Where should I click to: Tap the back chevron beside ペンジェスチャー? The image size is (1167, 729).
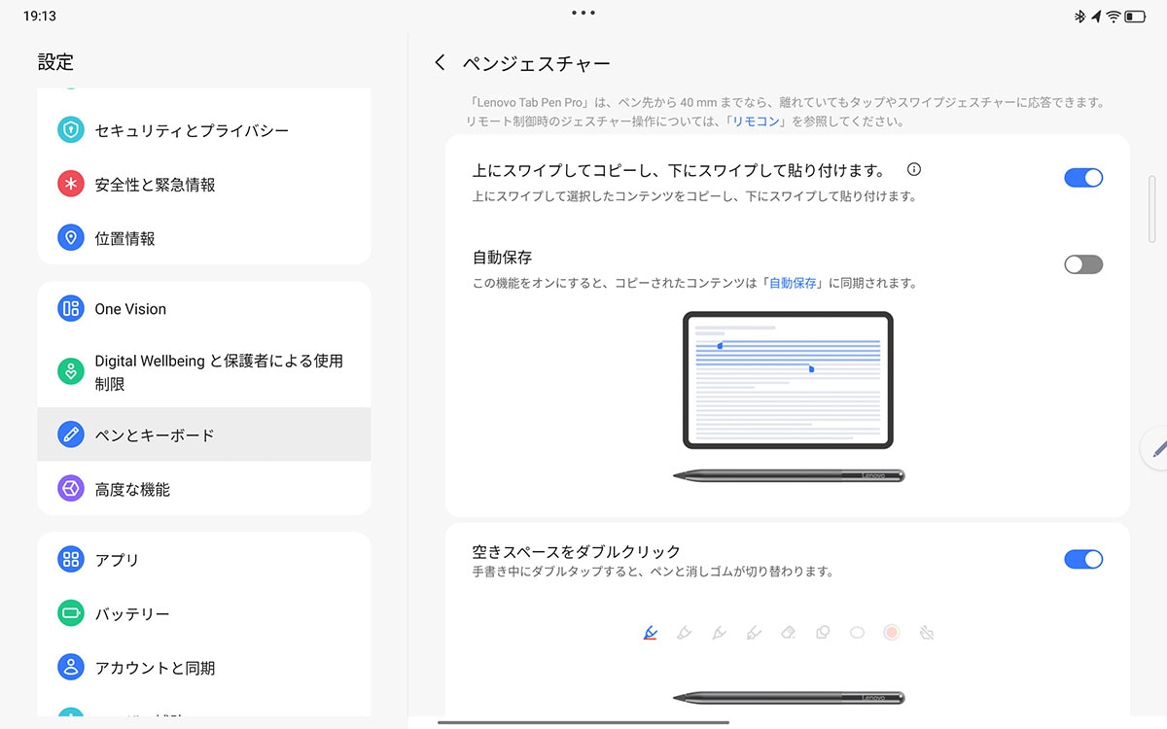click(439, 62)
